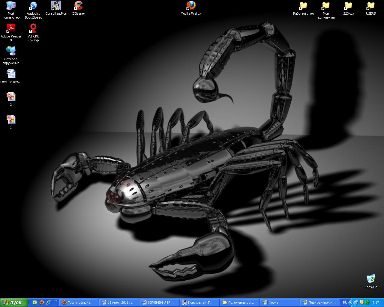Click the Мой компьютер desktop icon
The width and height of the screenshot is (384, 307).
click(x=11, y=6)
